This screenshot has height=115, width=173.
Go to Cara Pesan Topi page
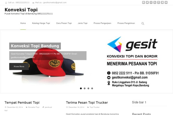click(64, 23)
